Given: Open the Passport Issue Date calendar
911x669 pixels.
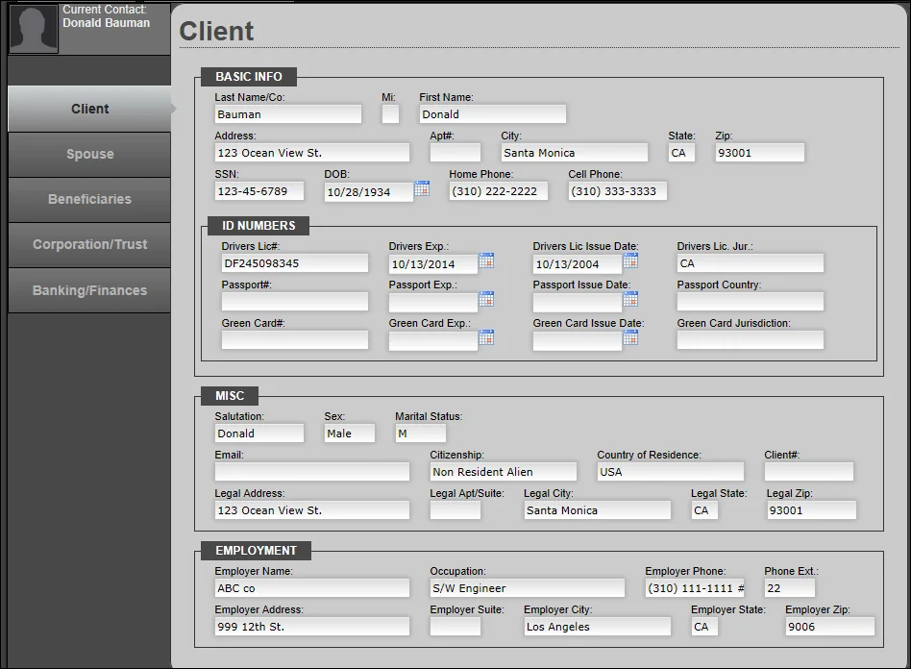Looking at the screenshot, I should 631,301.
